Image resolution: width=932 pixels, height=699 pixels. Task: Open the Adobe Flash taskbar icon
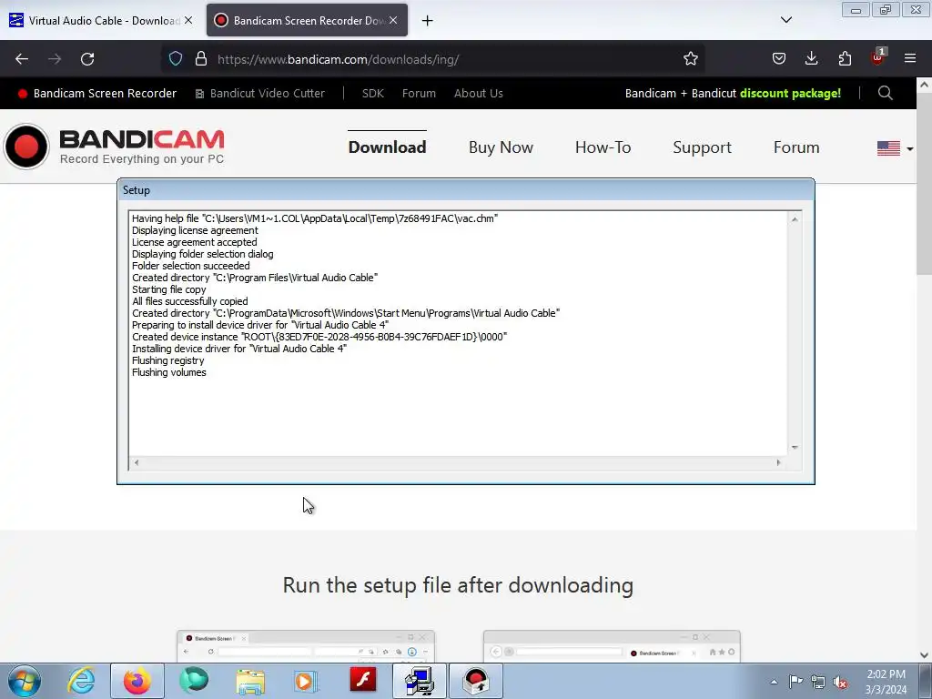click(362, 680)
